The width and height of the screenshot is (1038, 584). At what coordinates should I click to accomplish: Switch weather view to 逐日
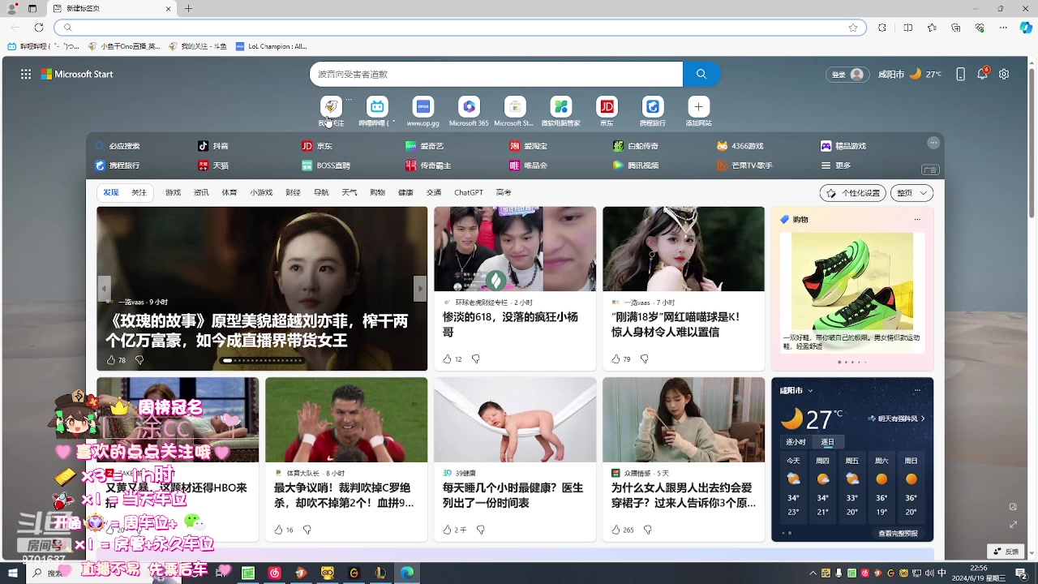pyautogui.click(x=827, y=442)
